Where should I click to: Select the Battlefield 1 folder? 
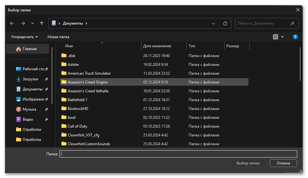(154, 100)
